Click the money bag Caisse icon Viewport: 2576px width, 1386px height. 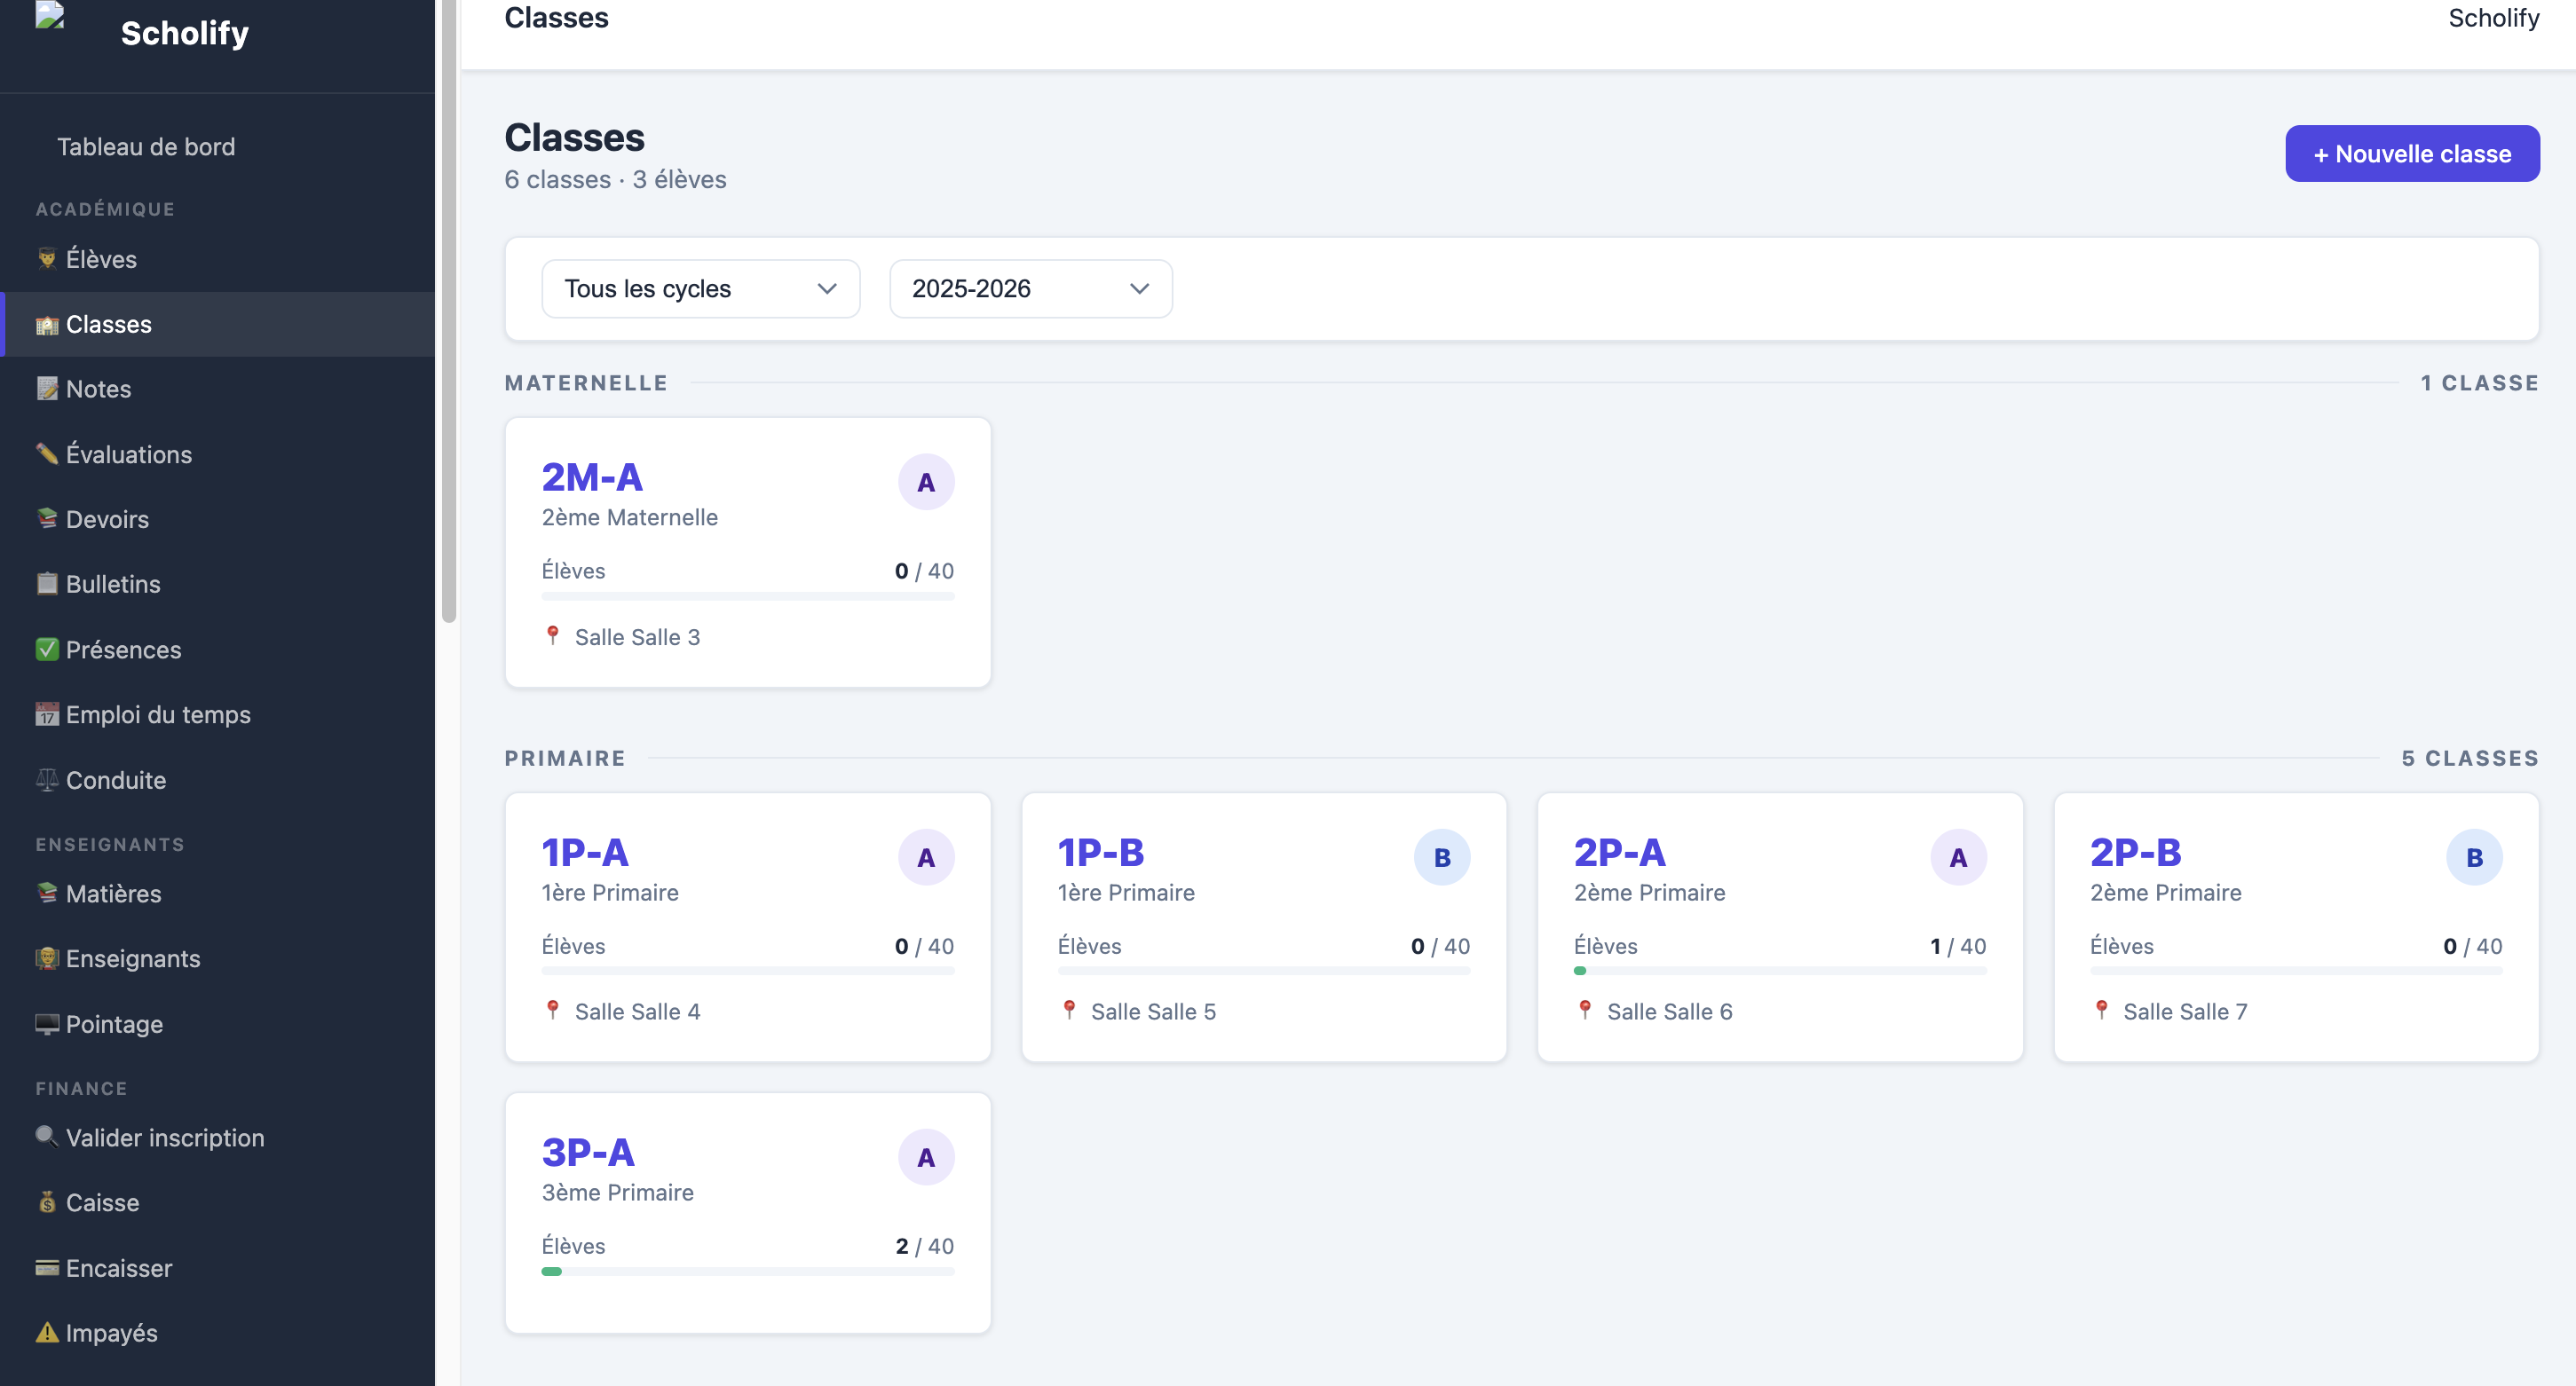pyautogui.click(x=47, y=1202)
